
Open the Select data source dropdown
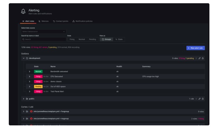point(44,32)
